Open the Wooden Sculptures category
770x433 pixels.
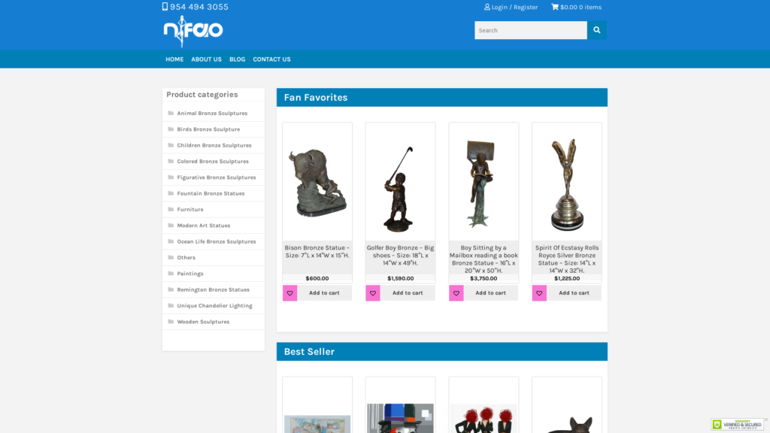tap(203, 322)
